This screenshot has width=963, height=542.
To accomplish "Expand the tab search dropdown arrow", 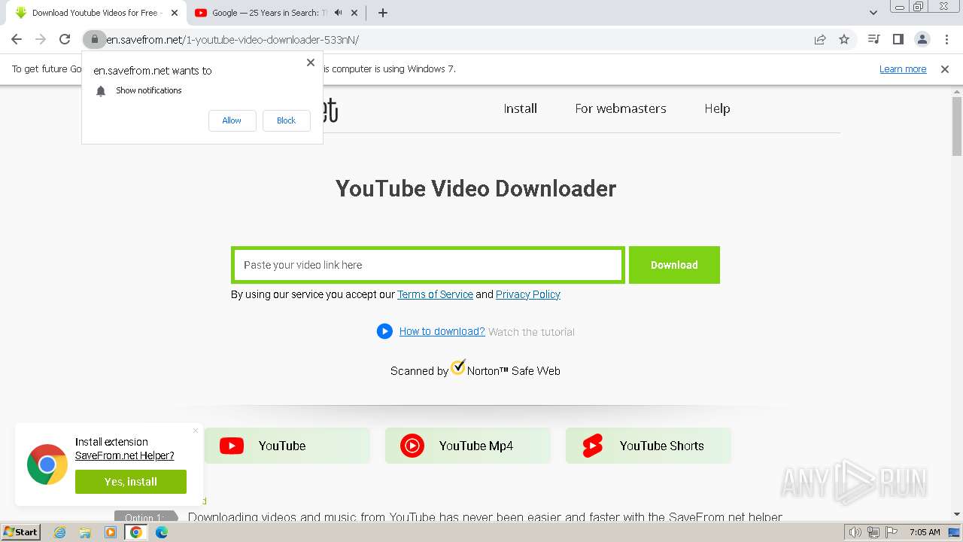I will [873, 13].
